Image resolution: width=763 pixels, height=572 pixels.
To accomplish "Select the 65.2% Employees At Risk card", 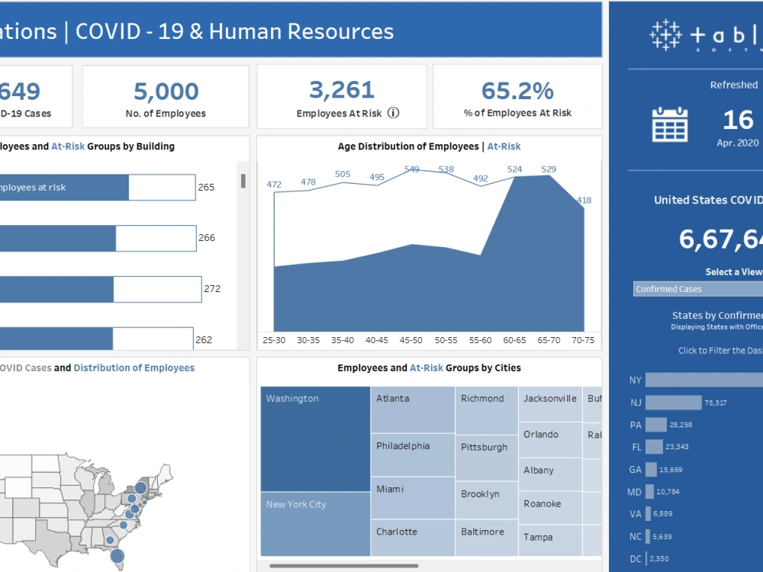I will click(x=518, y=95).
